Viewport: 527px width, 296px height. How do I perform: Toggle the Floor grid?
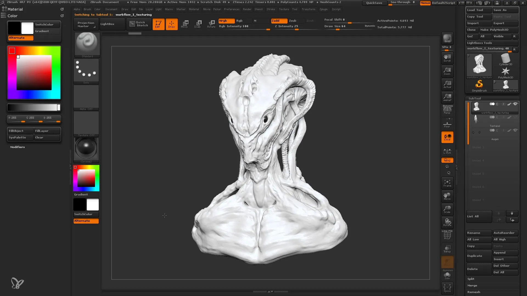(x=447, y=124)
